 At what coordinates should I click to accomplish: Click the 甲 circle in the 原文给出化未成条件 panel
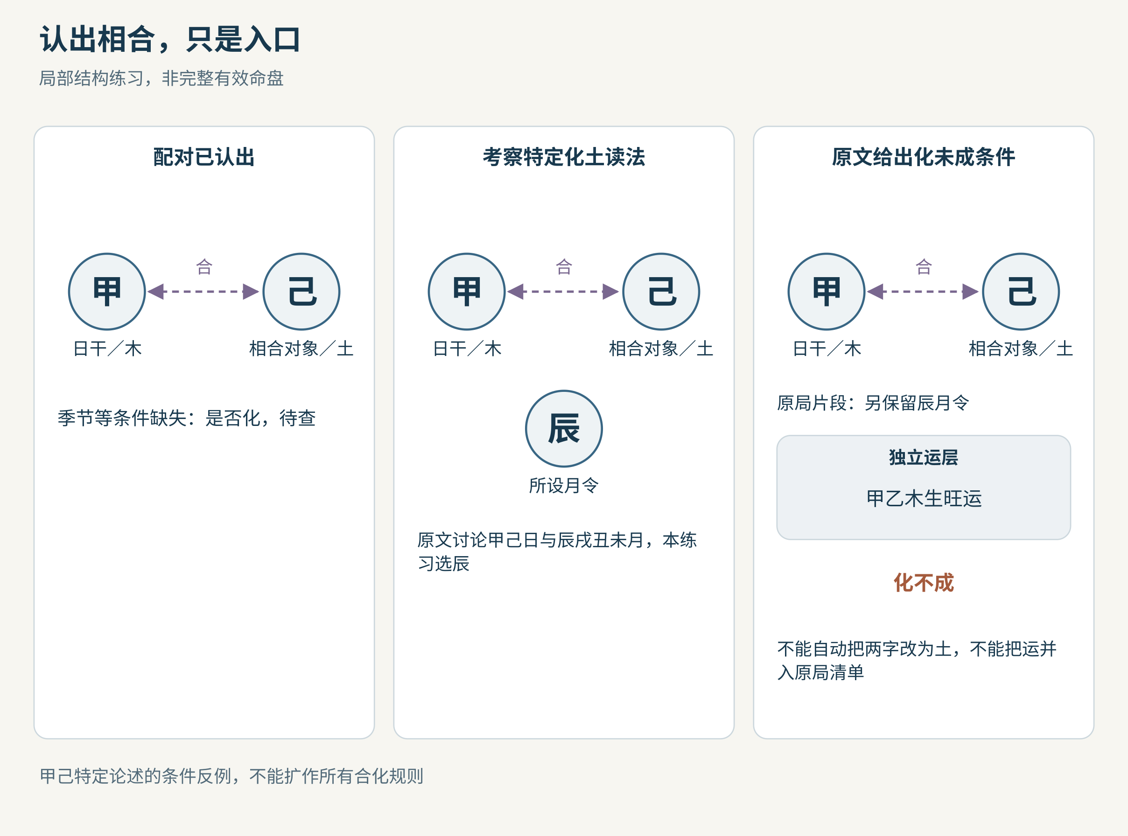click(x=827, y=292)
